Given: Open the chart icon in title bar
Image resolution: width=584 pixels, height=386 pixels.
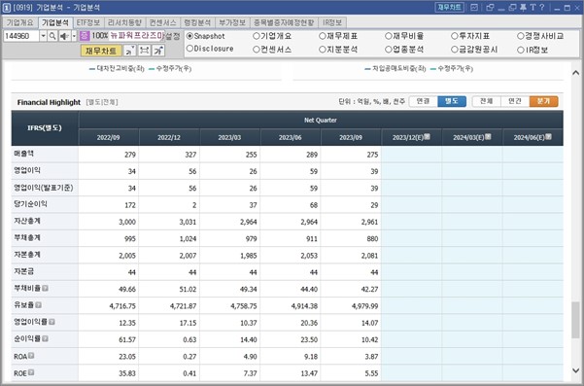Looking at the screenshot, I should (x=474, y=8).
